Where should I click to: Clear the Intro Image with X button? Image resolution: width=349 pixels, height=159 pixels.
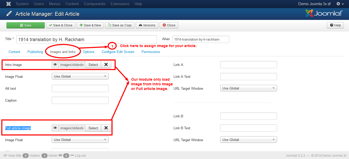pyautogui.click(x=106, y=65)
